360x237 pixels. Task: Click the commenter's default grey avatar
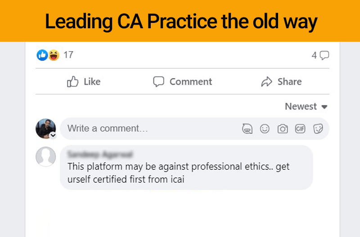45,157
